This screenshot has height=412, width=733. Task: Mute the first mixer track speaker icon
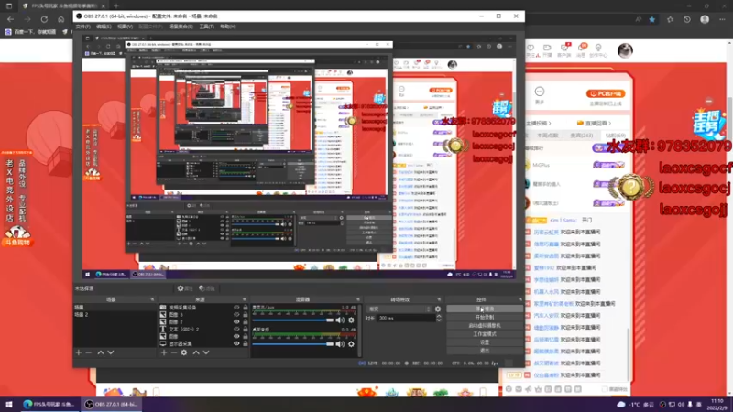(x=340, y=320)
